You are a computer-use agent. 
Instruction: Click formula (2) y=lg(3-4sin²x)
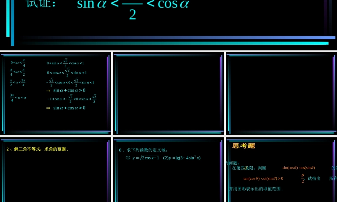tap(182, 158)
